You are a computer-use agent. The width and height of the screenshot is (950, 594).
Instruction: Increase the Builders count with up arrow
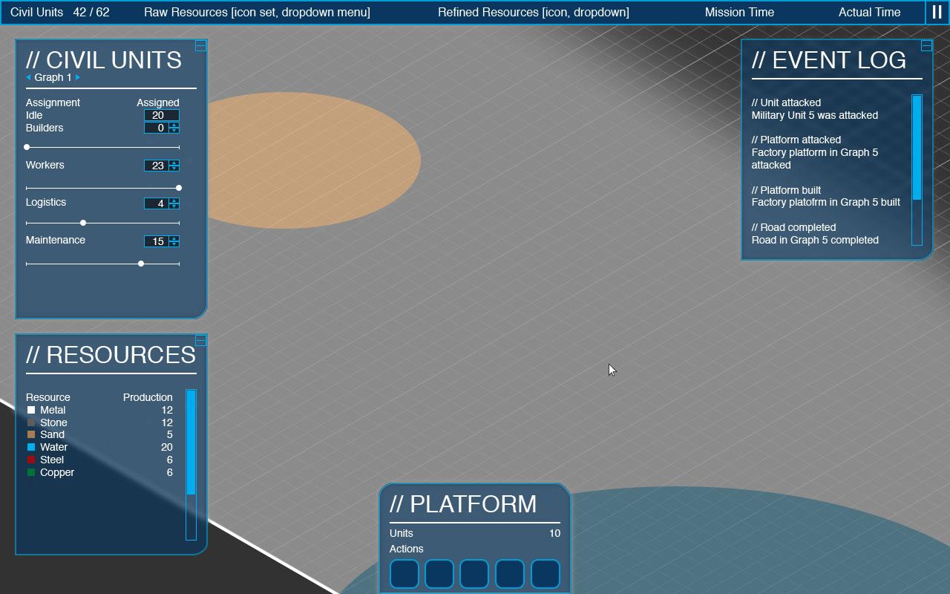(x=174, y=125)
